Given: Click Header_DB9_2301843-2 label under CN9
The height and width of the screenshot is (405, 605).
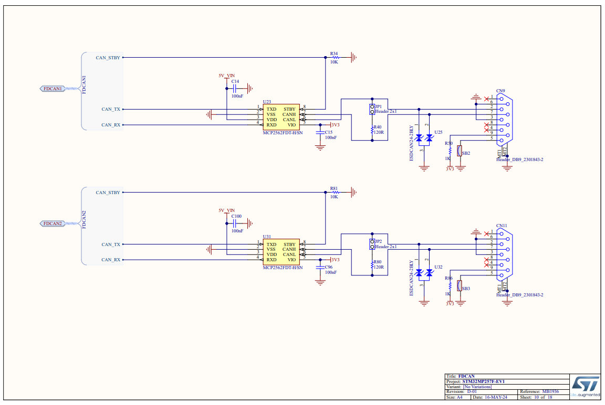Looking at the screenshot, I should [520, 159].
